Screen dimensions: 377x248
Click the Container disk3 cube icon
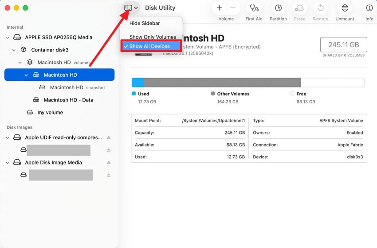24,50
